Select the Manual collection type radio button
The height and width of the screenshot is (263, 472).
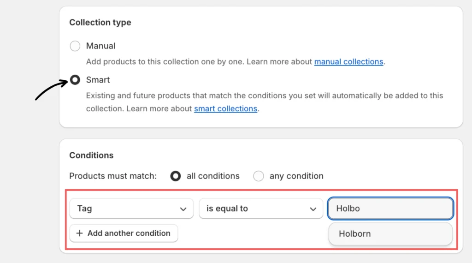[x=75, y=46]
